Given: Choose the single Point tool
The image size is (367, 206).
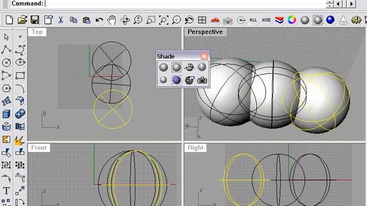Looking at the screenshot, I should tap(20, 37).
